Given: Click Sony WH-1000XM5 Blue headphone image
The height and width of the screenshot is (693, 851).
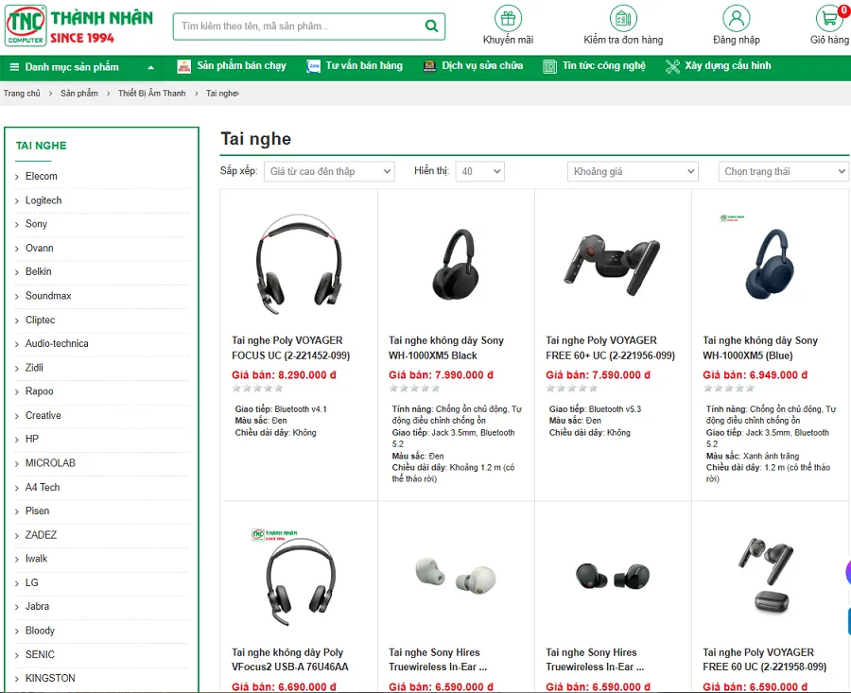Looking at the screenshot, I should click(x=770, y=265).
